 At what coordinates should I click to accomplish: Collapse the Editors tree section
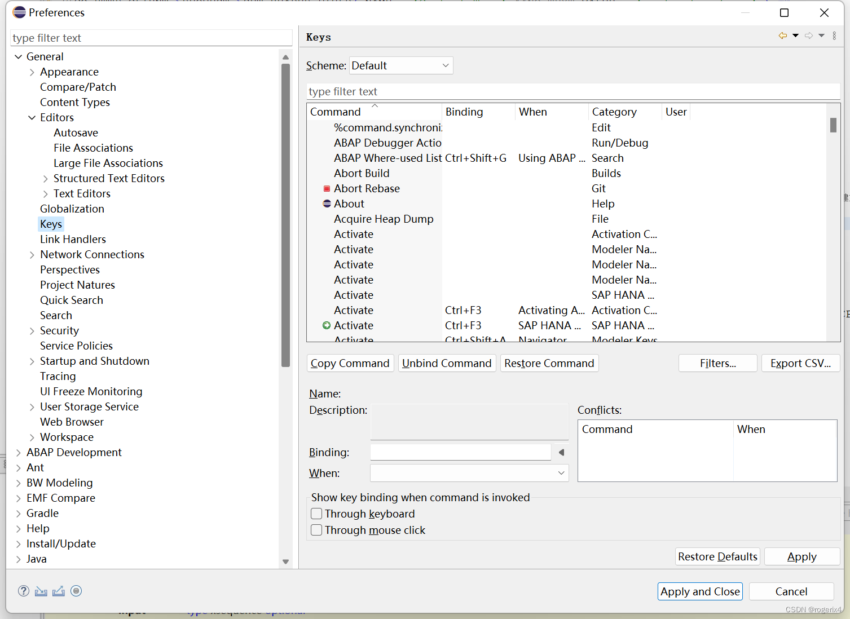(32, 117)
